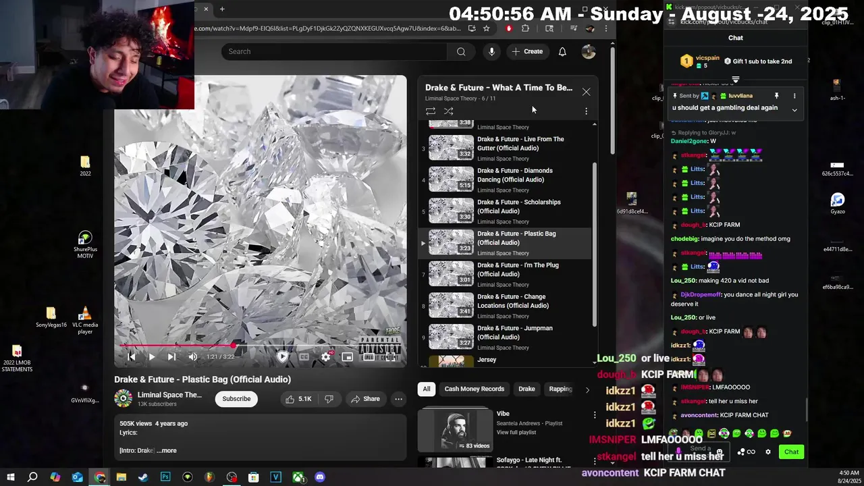Activate voice search microphone icon

[491, 51]
